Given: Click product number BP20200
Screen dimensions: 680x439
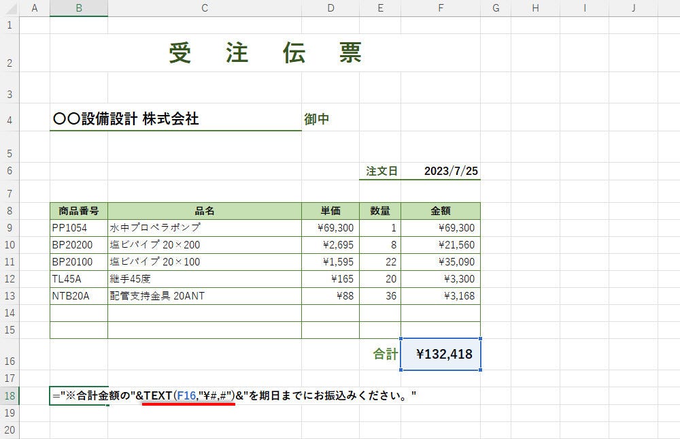Looking at the screenshot, I should pyautogui.click(x=79, y=245).
